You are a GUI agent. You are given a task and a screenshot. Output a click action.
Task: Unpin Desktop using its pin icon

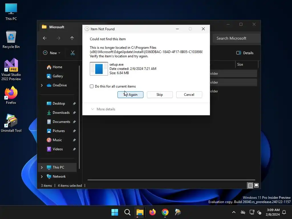point(74,104)
